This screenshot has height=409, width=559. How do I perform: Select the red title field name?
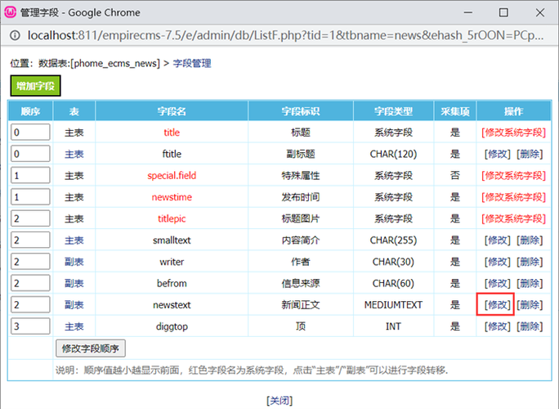pos(172,133)
